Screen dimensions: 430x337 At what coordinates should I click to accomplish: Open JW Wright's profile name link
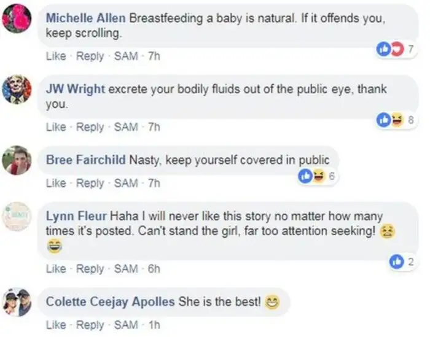tap(76, 89)
